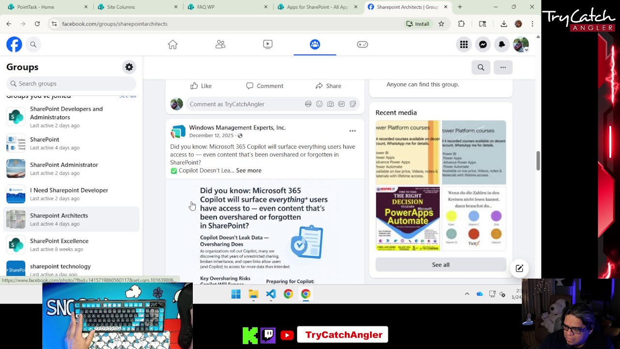Open Chrome extensions puzzle icon
This screenshot has height=349, width=620.
[461, 24]
